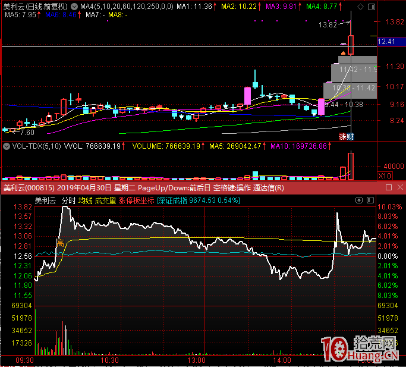Click the MA5: 7.95 value
Image resolution: width=406 pixels, height=367 pixels.
20,15
